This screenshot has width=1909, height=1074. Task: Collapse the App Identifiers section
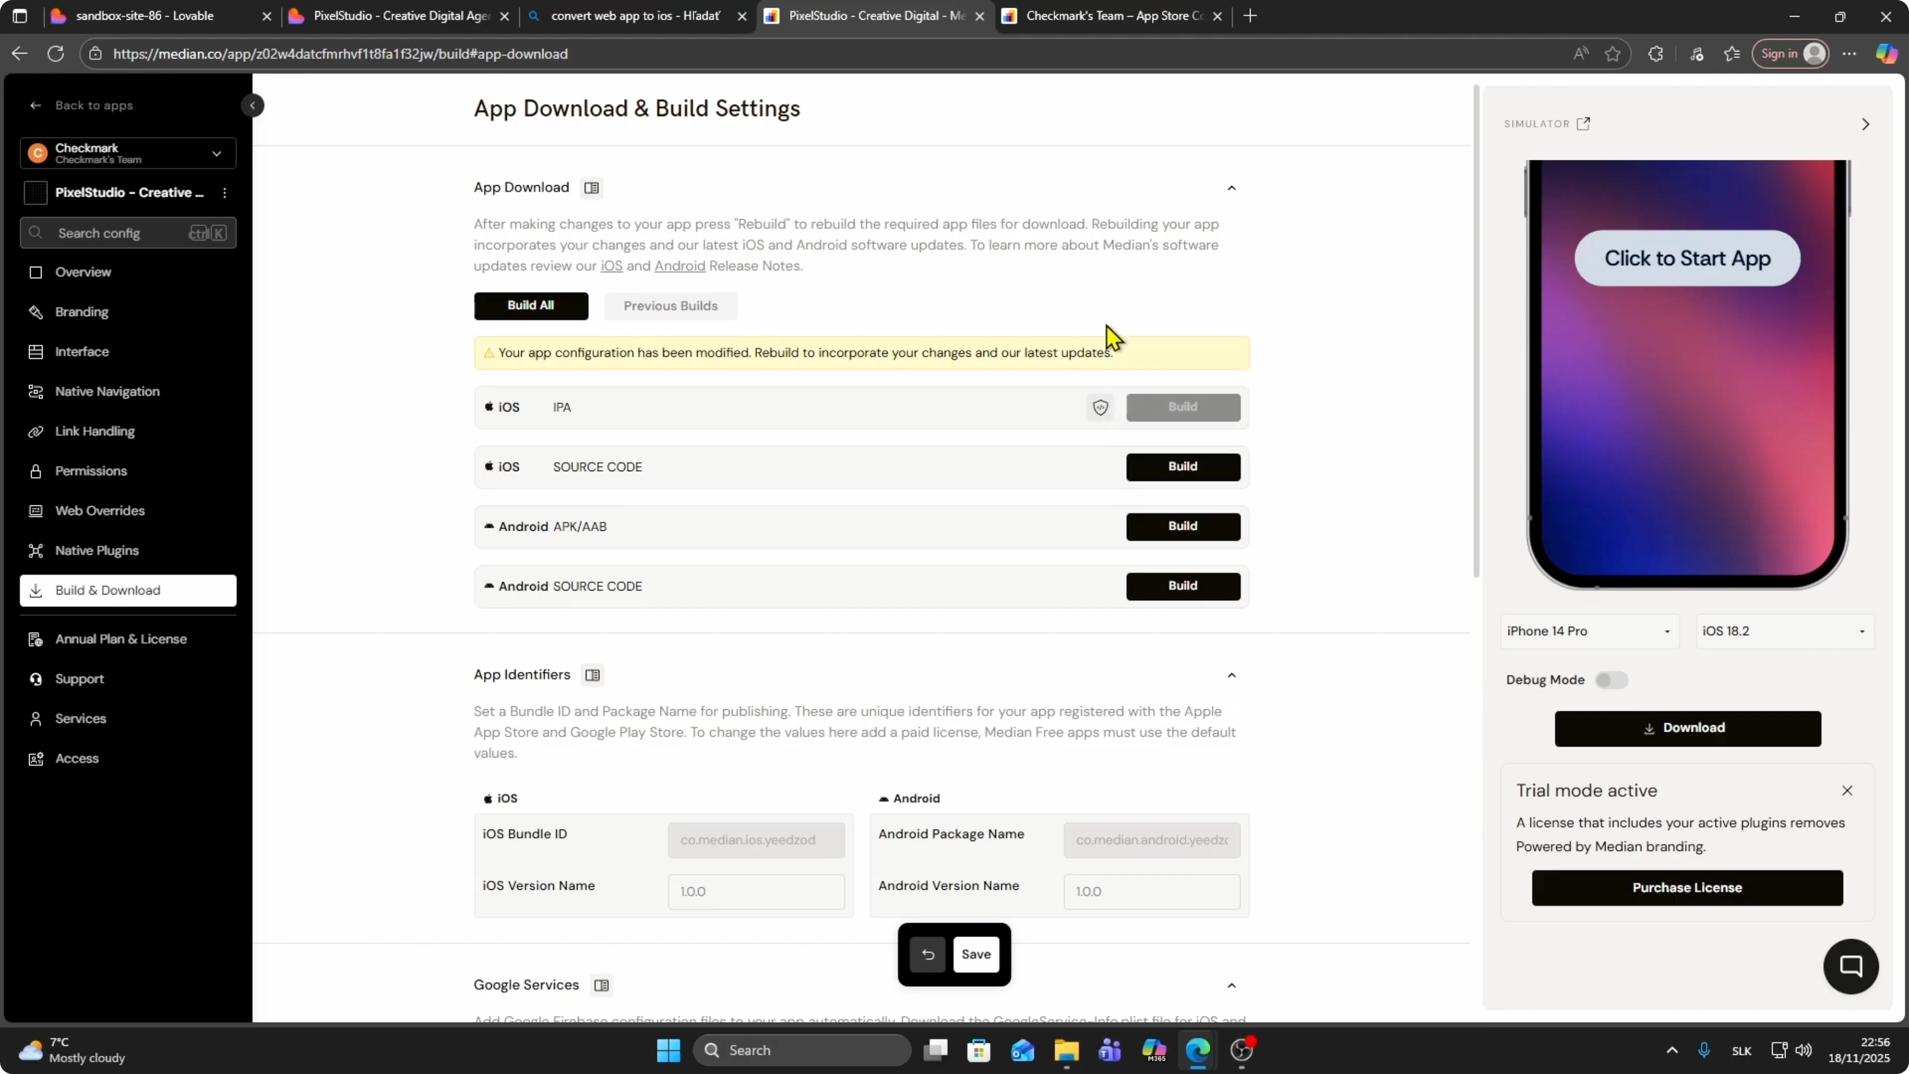pyautogui.click(x=1232, y=675)
